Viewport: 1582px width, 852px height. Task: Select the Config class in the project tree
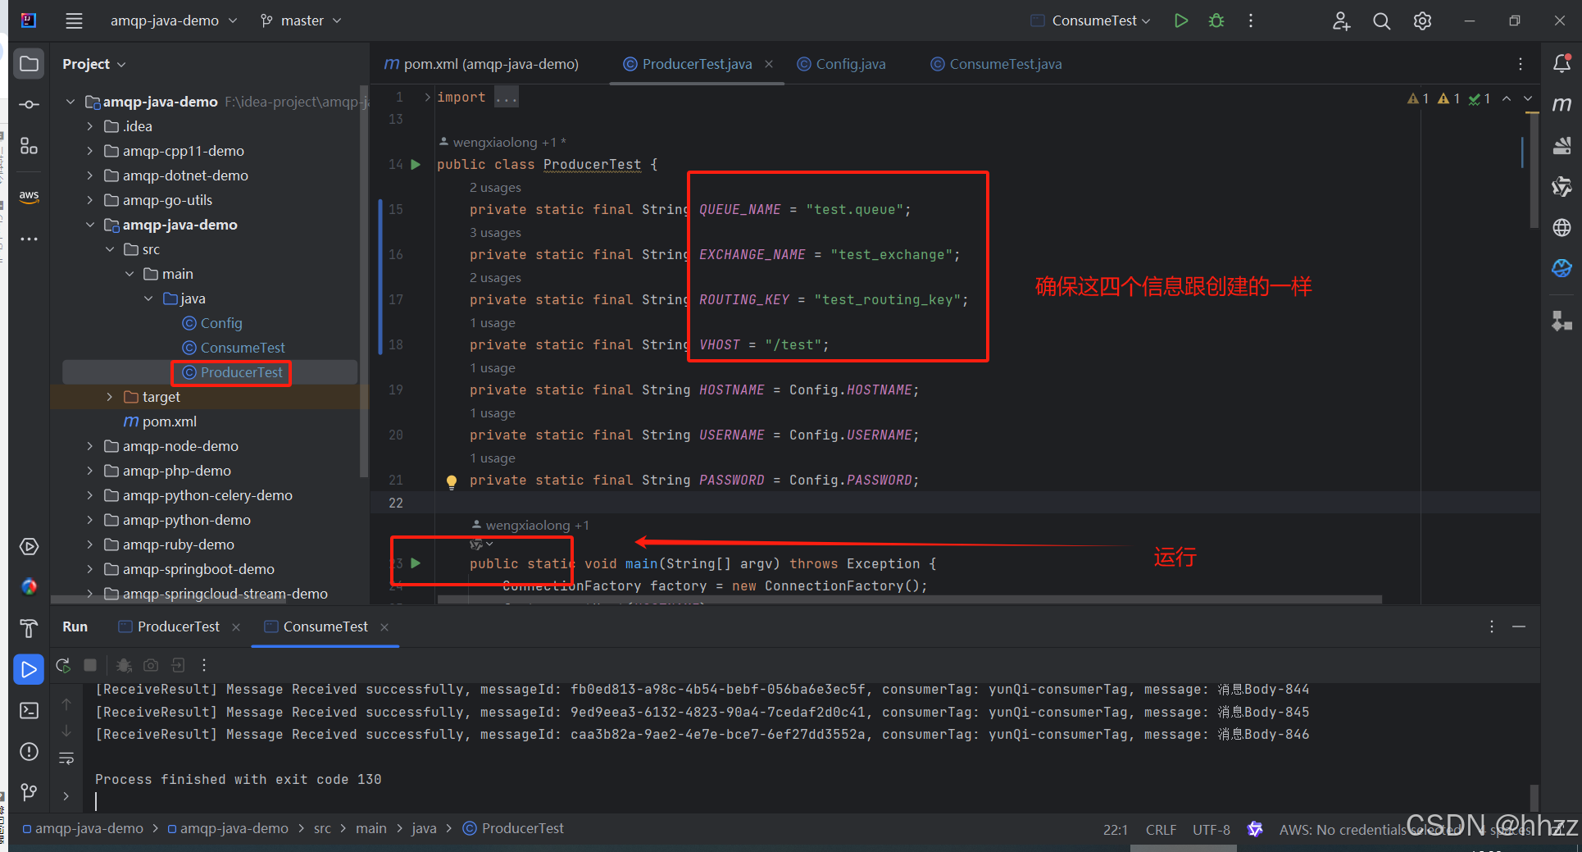click(221, 323)
